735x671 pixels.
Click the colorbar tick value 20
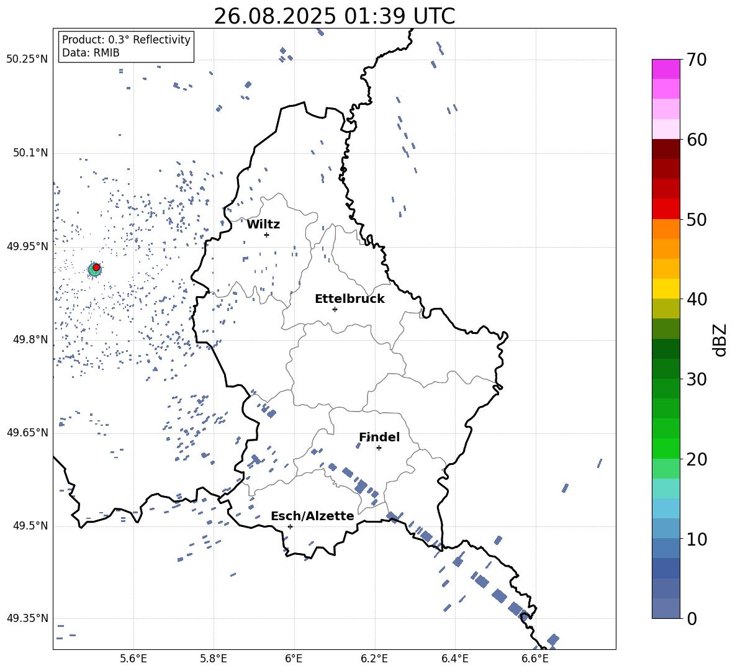tap(697, 459)
